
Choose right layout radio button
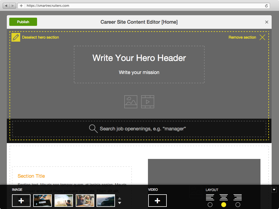click(x=238, y=205)
